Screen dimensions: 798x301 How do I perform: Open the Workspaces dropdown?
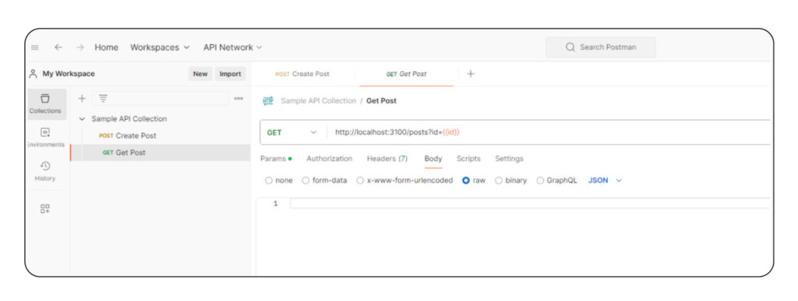160,47
